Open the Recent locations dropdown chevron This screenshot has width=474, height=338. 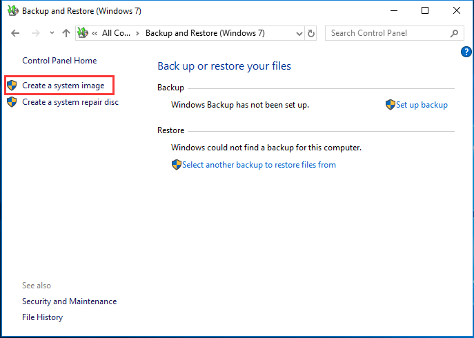click(x=52, y=33)
